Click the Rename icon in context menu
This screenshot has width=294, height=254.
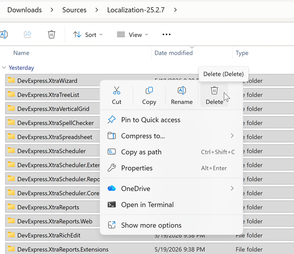[182, 90]
